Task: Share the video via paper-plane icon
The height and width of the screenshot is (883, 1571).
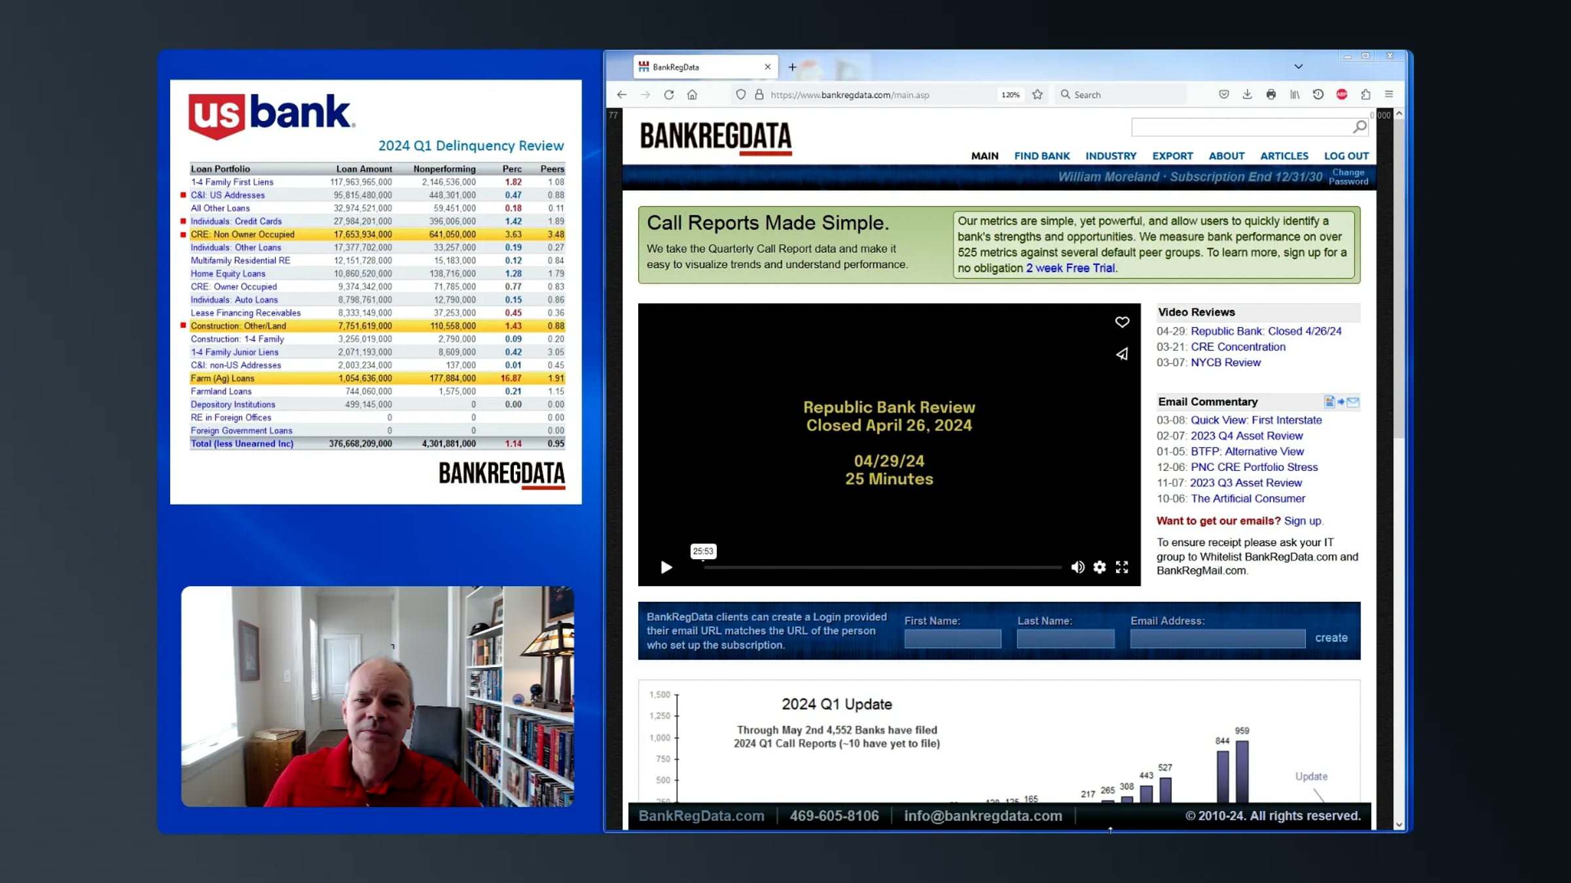Action: pos(1122,354)
